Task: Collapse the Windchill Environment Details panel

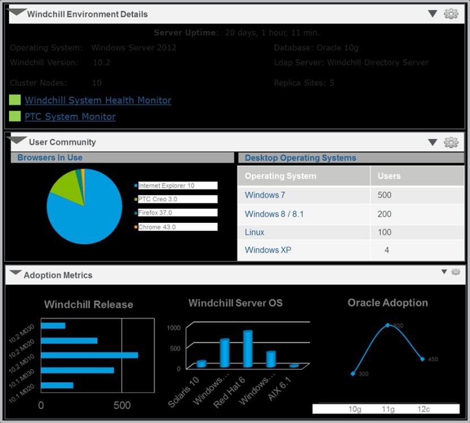Action: pos(16,12)
